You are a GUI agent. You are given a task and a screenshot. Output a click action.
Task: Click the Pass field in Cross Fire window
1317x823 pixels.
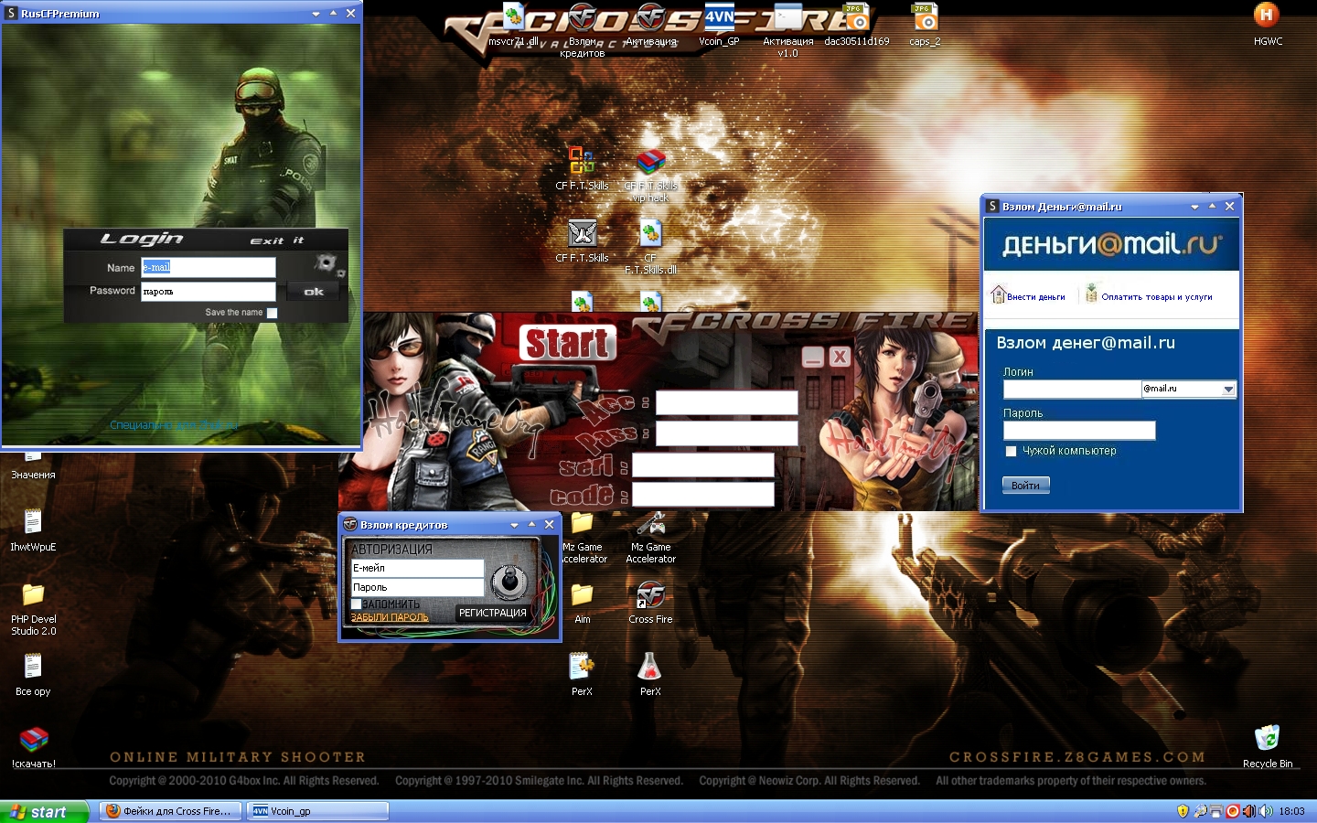tap(727, 433)
